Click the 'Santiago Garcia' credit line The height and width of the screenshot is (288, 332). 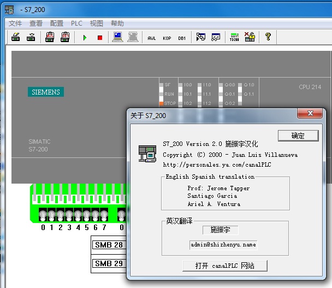[x=212, y=196]
